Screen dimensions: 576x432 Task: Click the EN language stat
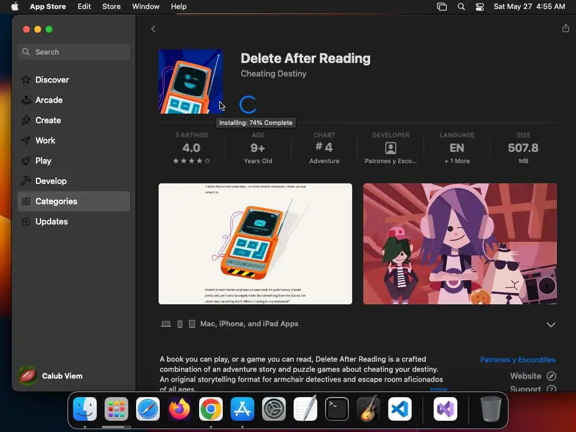click(x=457, y=148)
